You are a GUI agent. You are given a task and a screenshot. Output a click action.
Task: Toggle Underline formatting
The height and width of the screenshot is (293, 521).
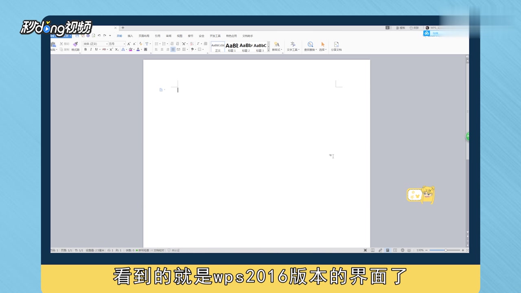(96, 49)
